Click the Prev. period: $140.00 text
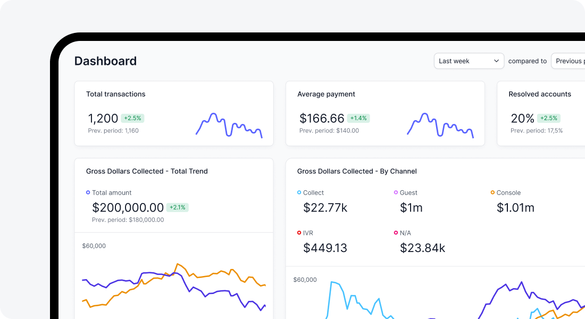Image resolution: width=585 pixels, height=319 pixels. [x=329, y=131]
